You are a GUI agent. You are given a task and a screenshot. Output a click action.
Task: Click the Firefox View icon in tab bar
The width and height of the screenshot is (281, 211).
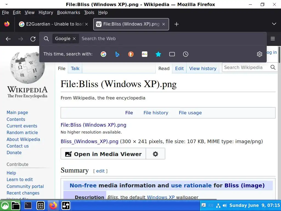point(7,24)
